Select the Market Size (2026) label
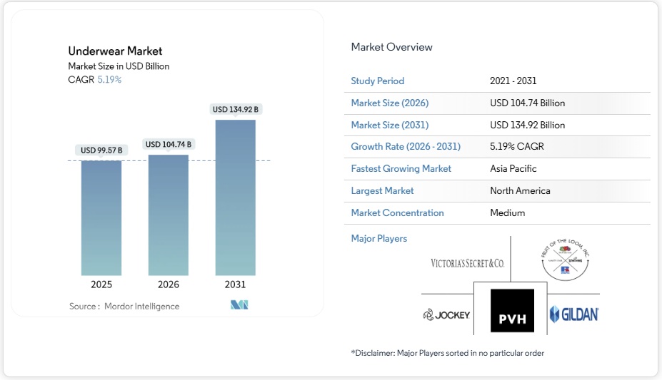This screenshot has width=662, height=380. pyautogui.click(x=389, y=103)
